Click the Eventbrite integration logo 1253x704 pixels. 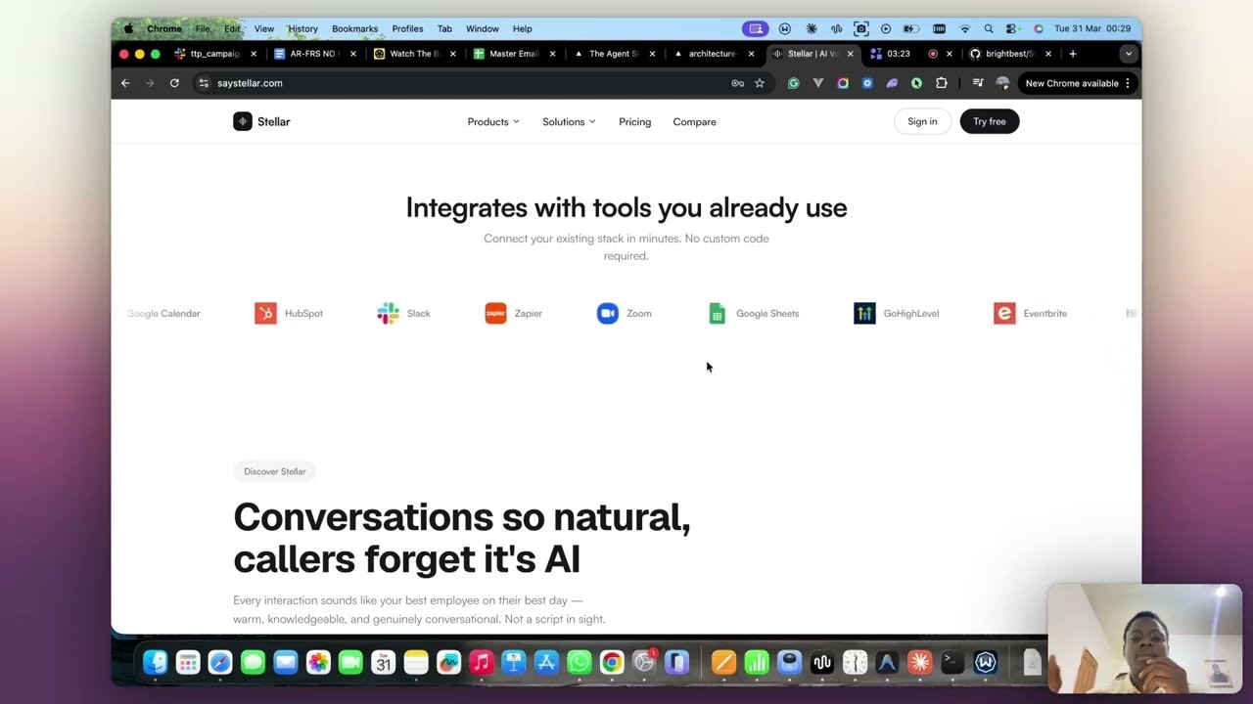pyautogui.click(x=1004, y=313)
